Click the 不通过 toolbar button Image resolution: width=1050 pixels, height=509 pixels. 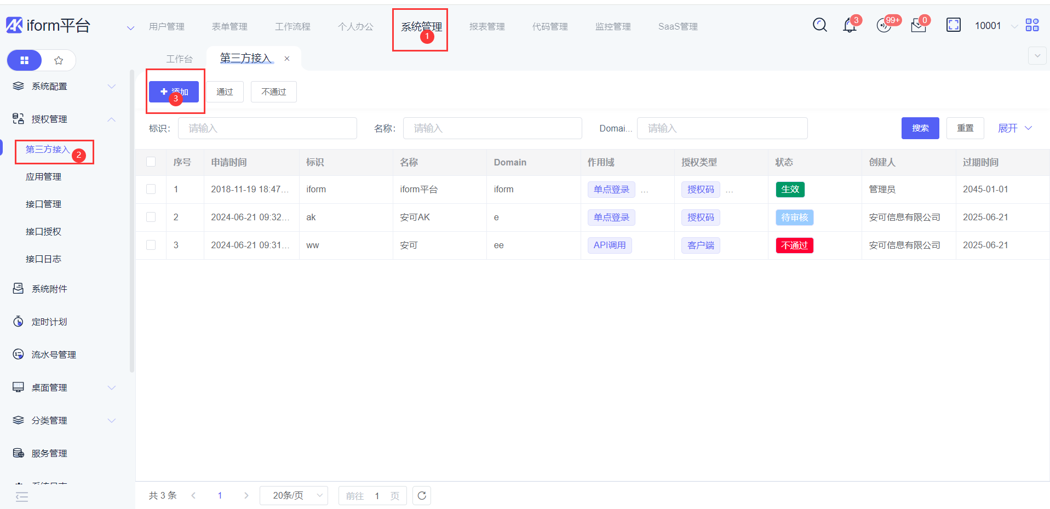pyautogui.click(x=273, y=92)
